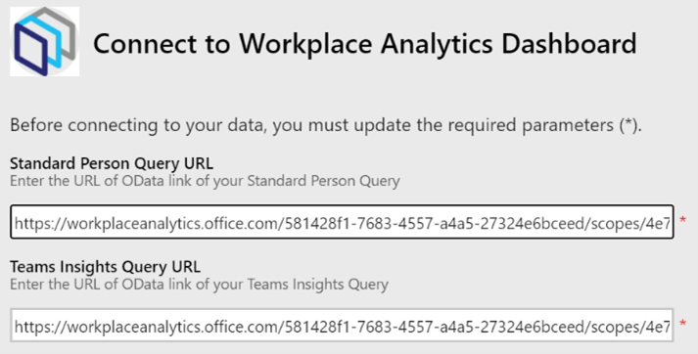Click the 'Connect to Workplace Analytics Dashboard' title
Image resolution: width=698 pixels, height=354 pixels.
point(364,44)
